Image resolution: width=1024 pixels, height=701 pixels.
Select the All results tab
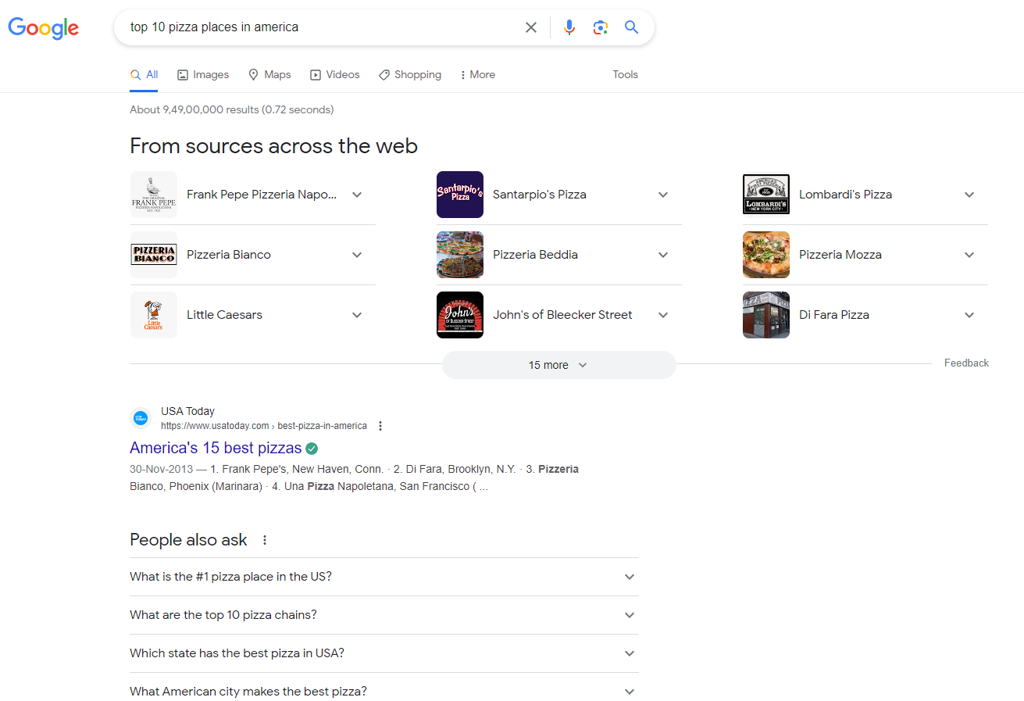coord(145,75)
